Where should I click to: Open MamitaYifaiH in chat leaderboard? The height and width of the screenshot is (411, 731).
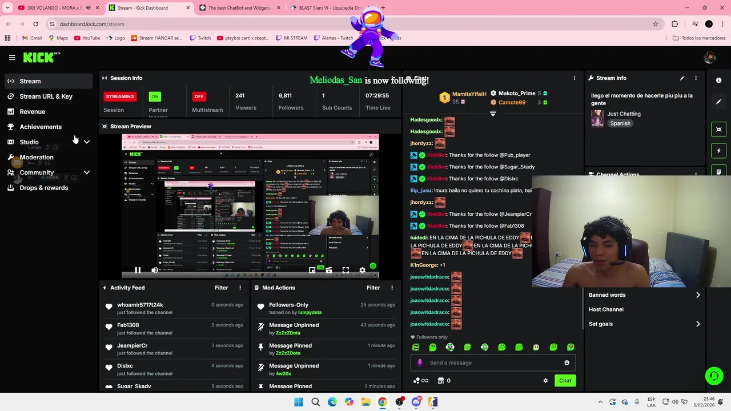[469, 94]
